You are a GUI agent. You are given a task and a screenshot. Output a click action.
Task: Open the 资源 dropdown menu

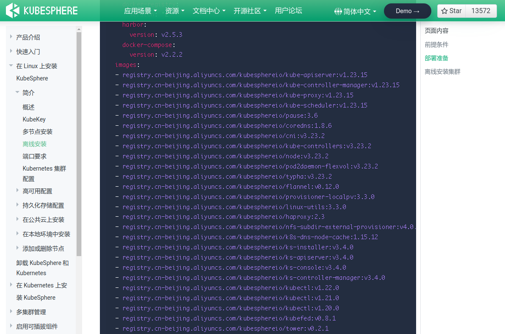(x=174, y=11)
